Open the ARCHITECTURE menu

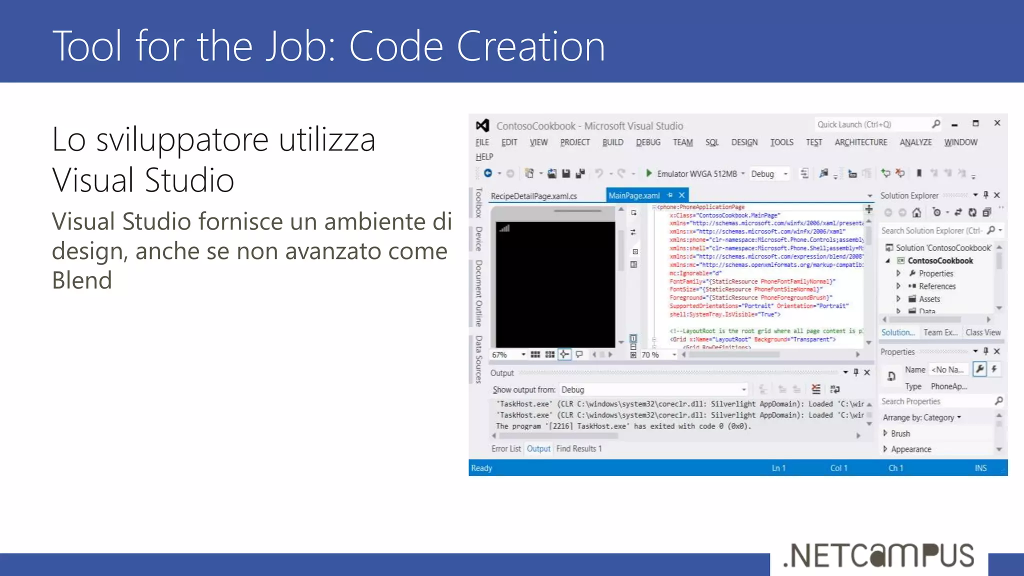point(861,142)
